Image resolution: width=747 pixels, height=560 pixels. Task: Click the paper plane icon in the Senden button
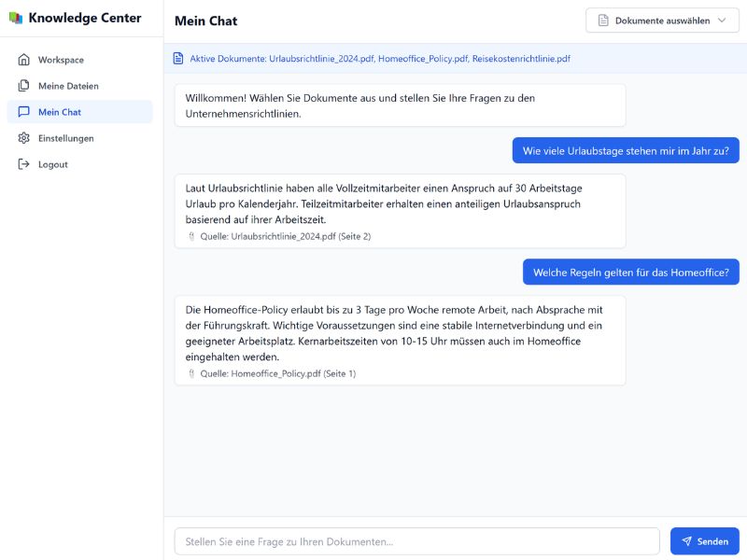coord(688,541)
